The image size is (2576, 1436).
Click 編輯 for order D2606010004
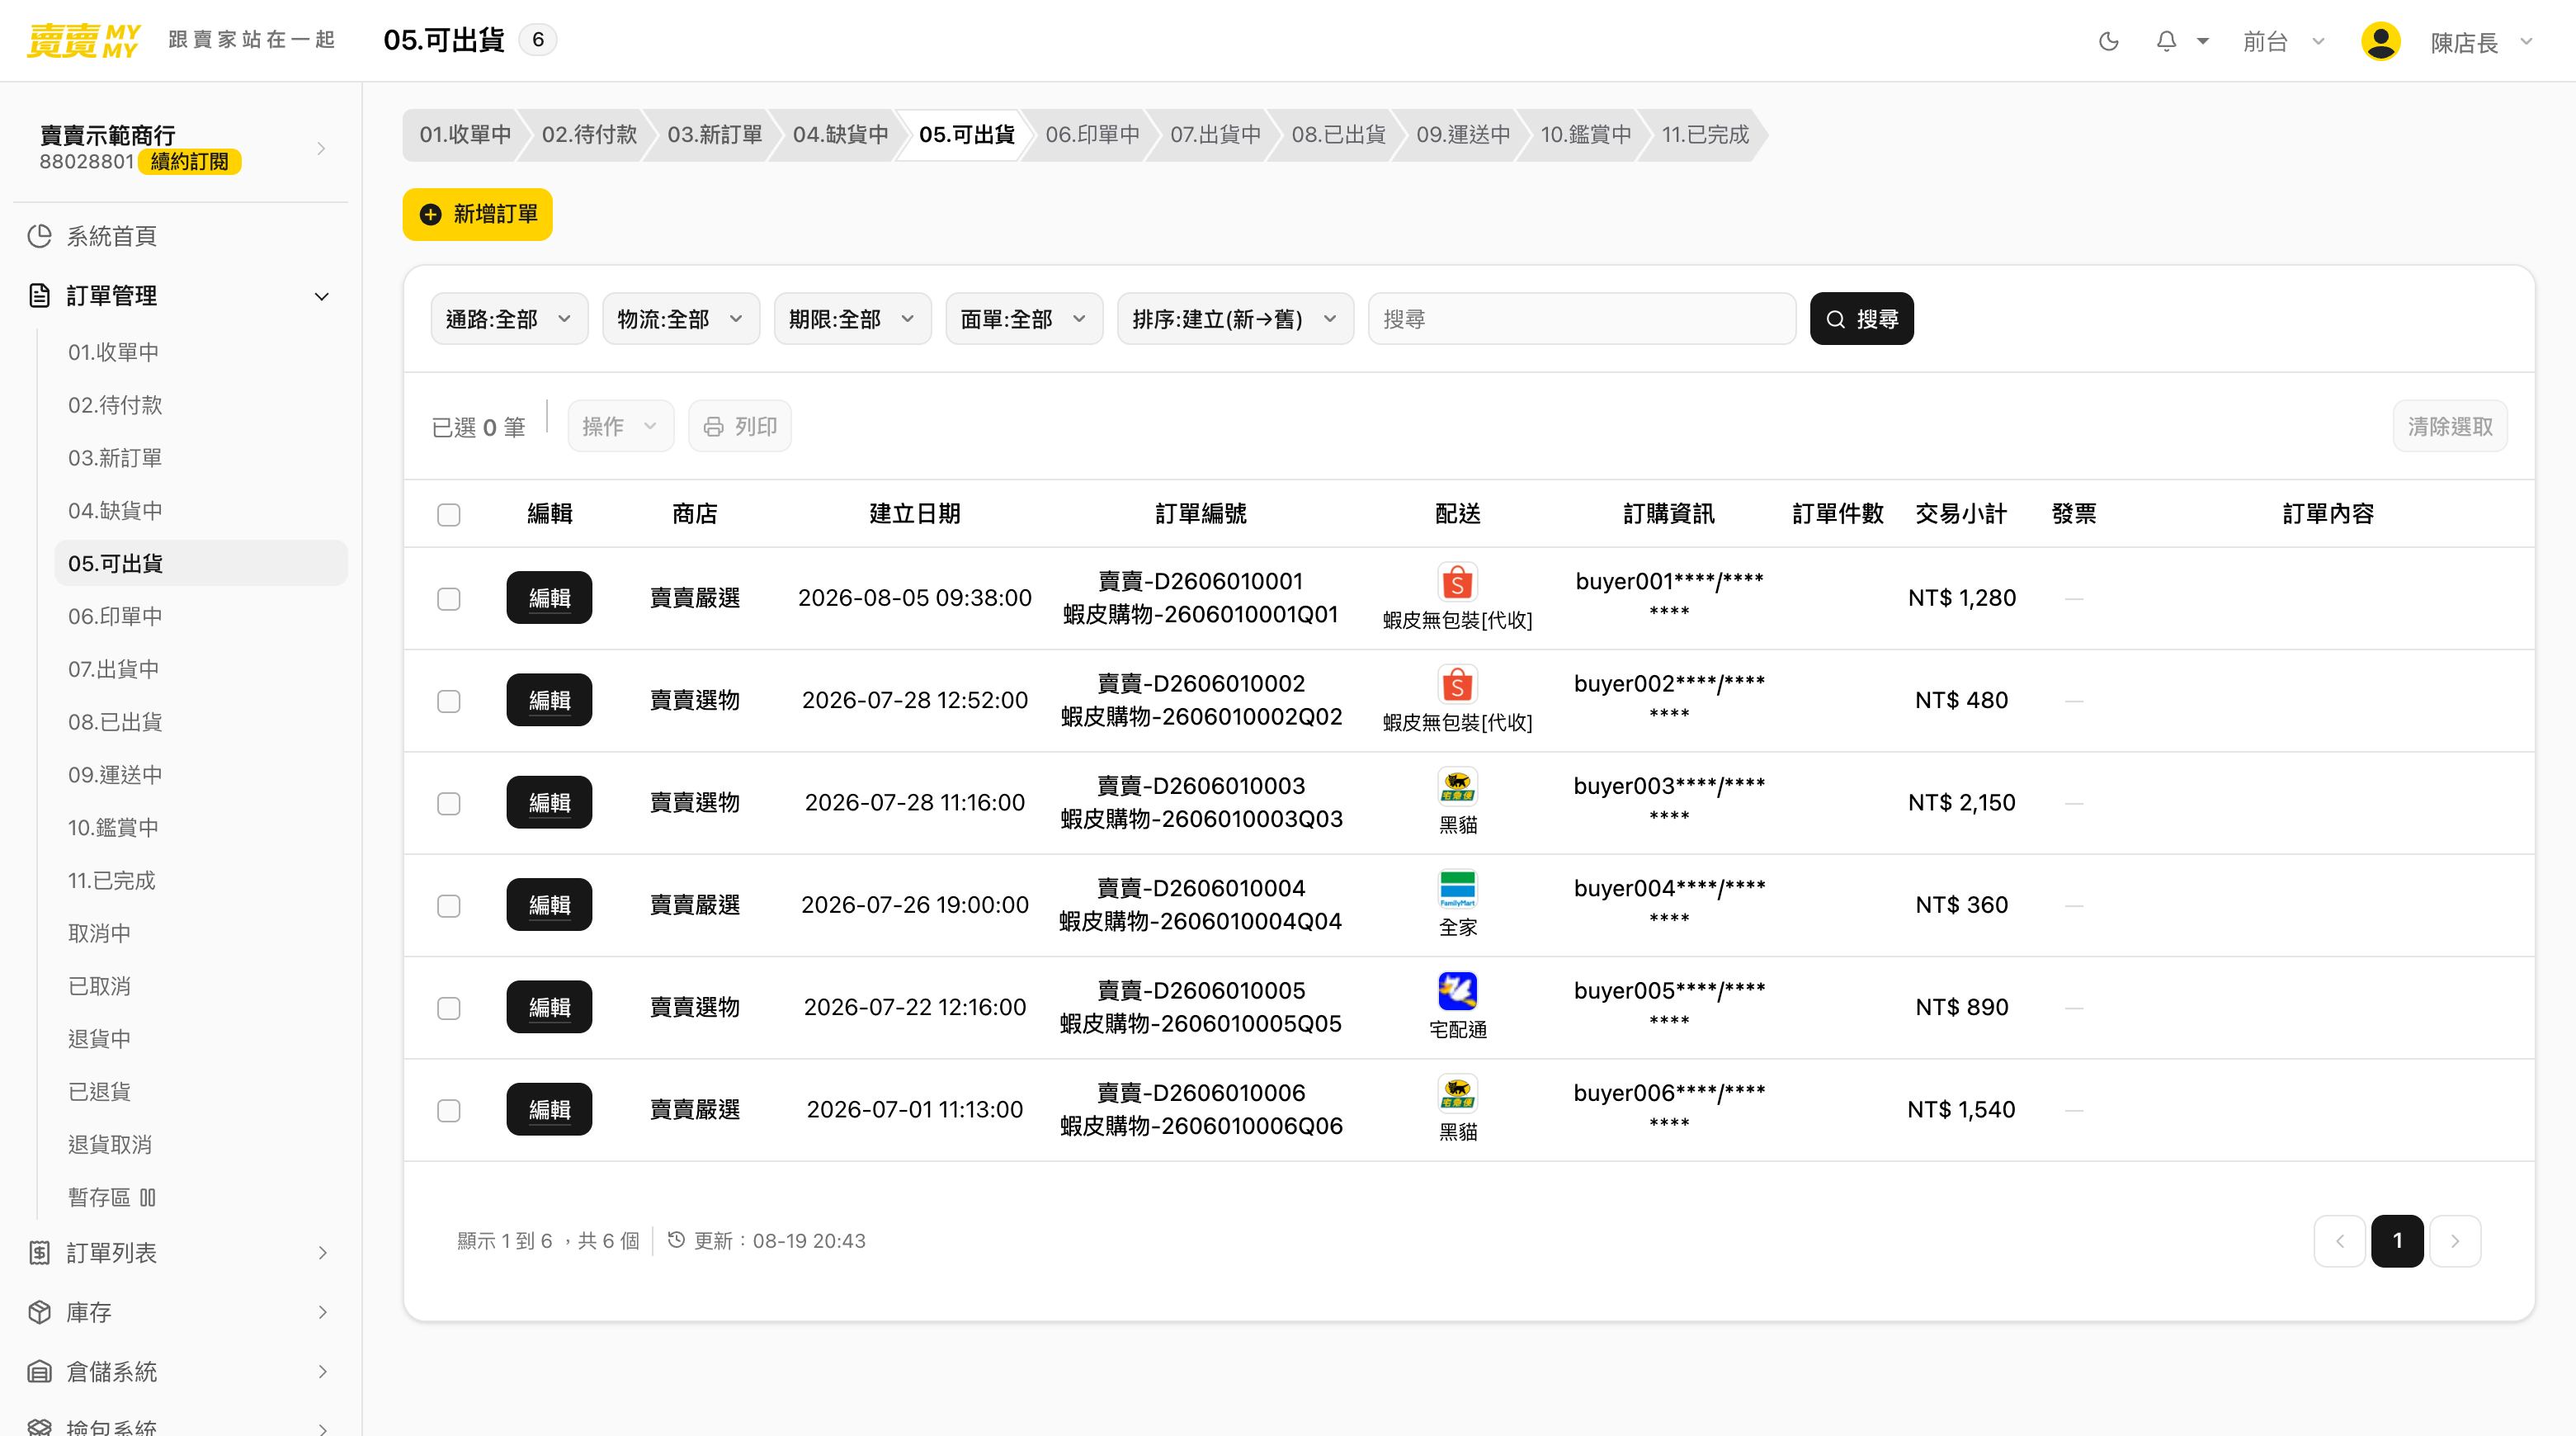pos(549,905)
